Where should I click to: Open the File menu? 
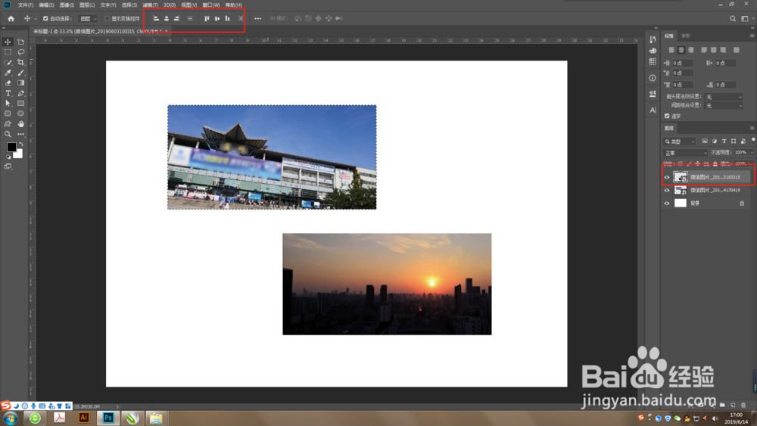pos(26,5)
